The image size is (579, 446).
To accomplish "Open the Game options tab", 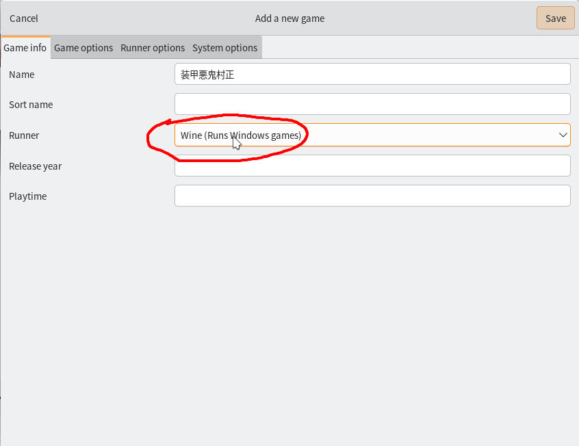I will 83,48.
